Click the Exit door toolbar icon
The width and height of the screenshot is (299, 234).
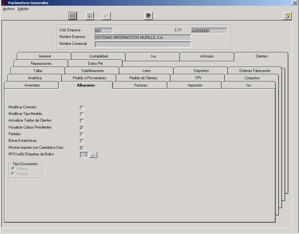coord(148,16)
